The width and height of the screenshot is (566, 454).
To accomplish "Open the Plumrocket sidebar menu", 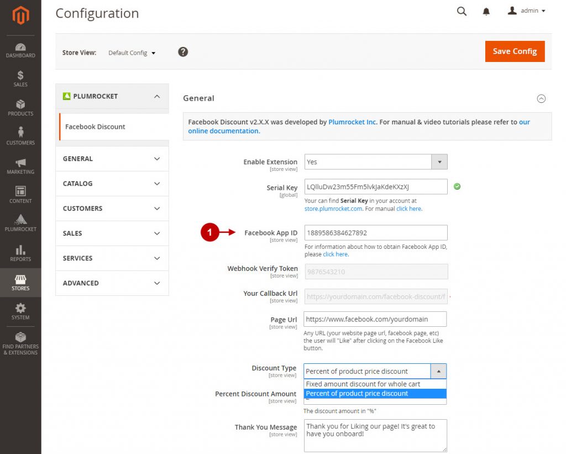I will pyautogui.click(x=20, y=223).
